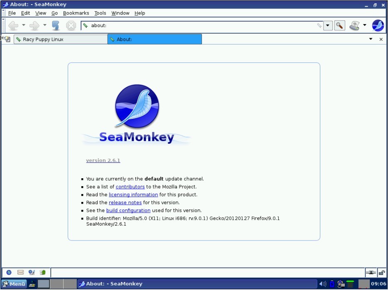Screen dimensions: 388x290
Task: Open the Back history dropdown arrow
Action: (x=24, y=25)
